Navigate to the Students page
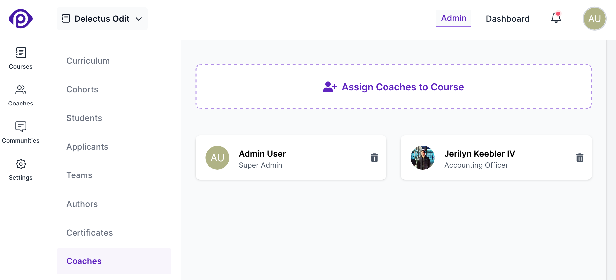 (84, 118)
